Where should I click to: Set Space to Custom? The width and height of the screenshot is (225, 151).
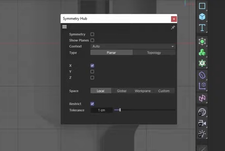164,91
